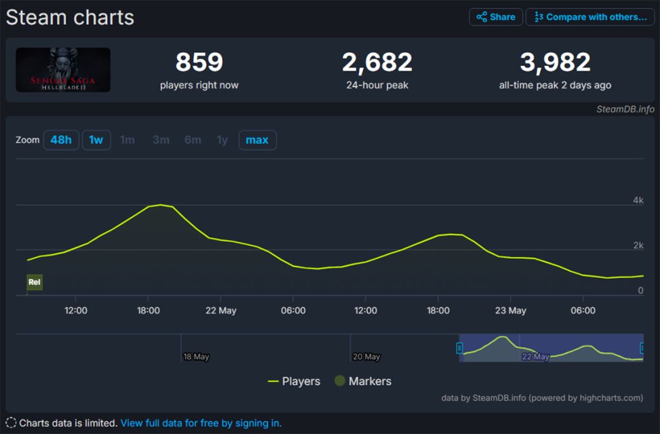Click the '24-hour peak' caption
This screenshot has height=434, width=660.
click(377, 86)
